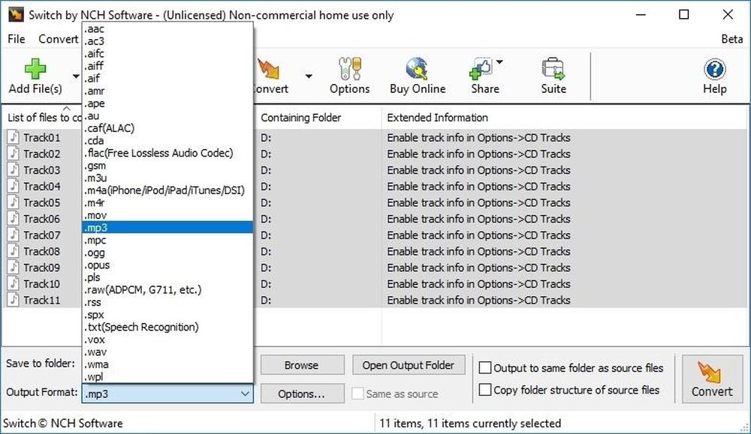This screenshot has width=751, height=434.
Task: Enable Output to same folder as source files
Action: (484, 368)
